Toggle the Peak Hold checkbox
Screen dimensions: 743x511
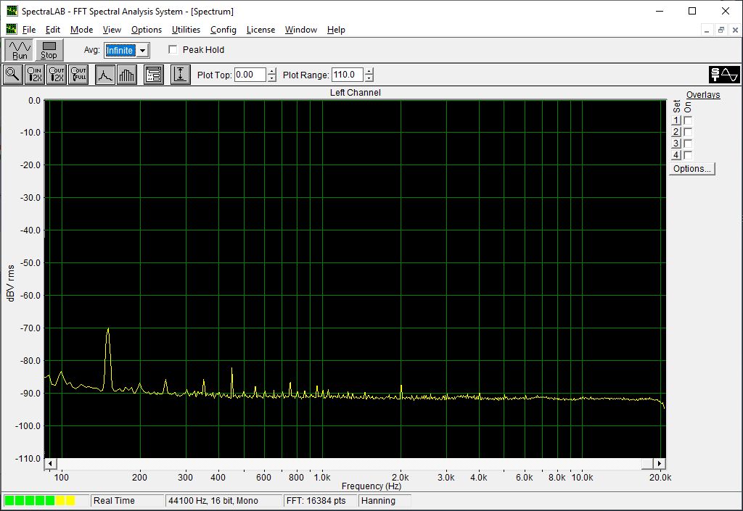[x=173, y=50]
